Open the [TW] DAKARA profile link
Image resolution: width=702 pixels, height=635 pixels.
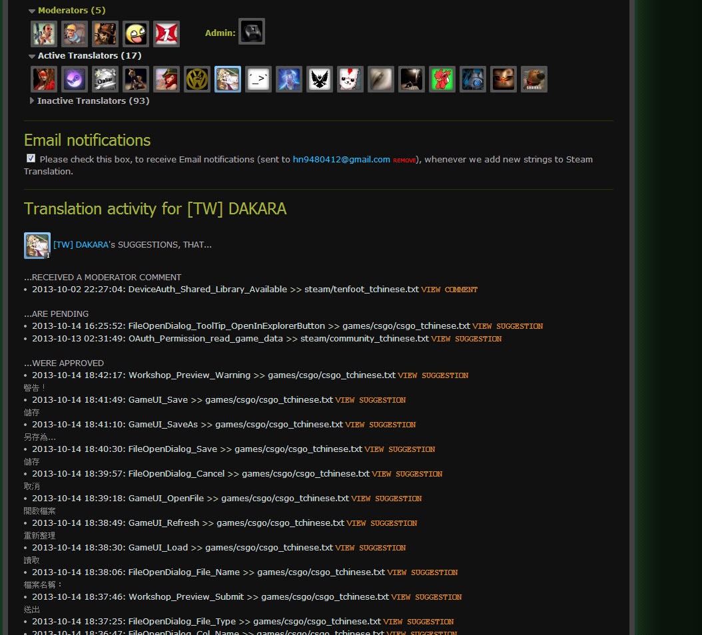(x=81, y=245)
